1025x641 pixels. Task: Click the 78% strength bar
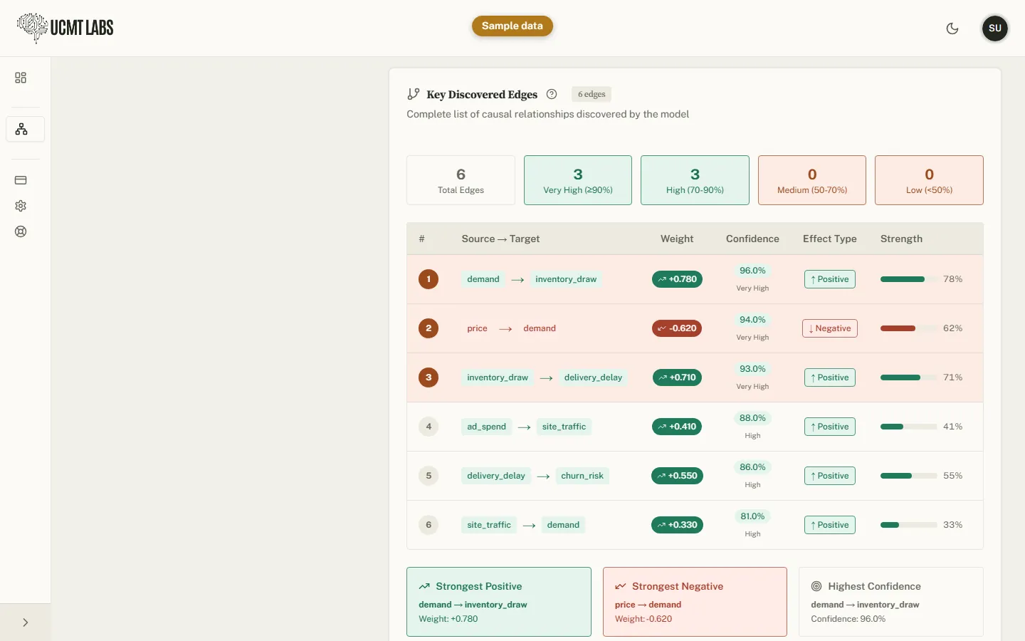(909, 279)
